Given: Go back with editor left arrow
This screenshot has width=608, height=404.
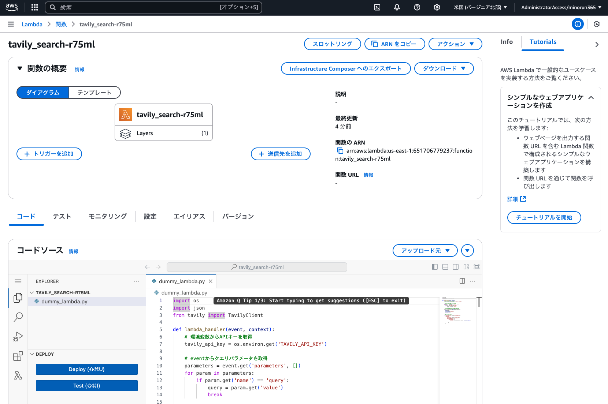Looking at the screenshot, I should coord(148,267).
